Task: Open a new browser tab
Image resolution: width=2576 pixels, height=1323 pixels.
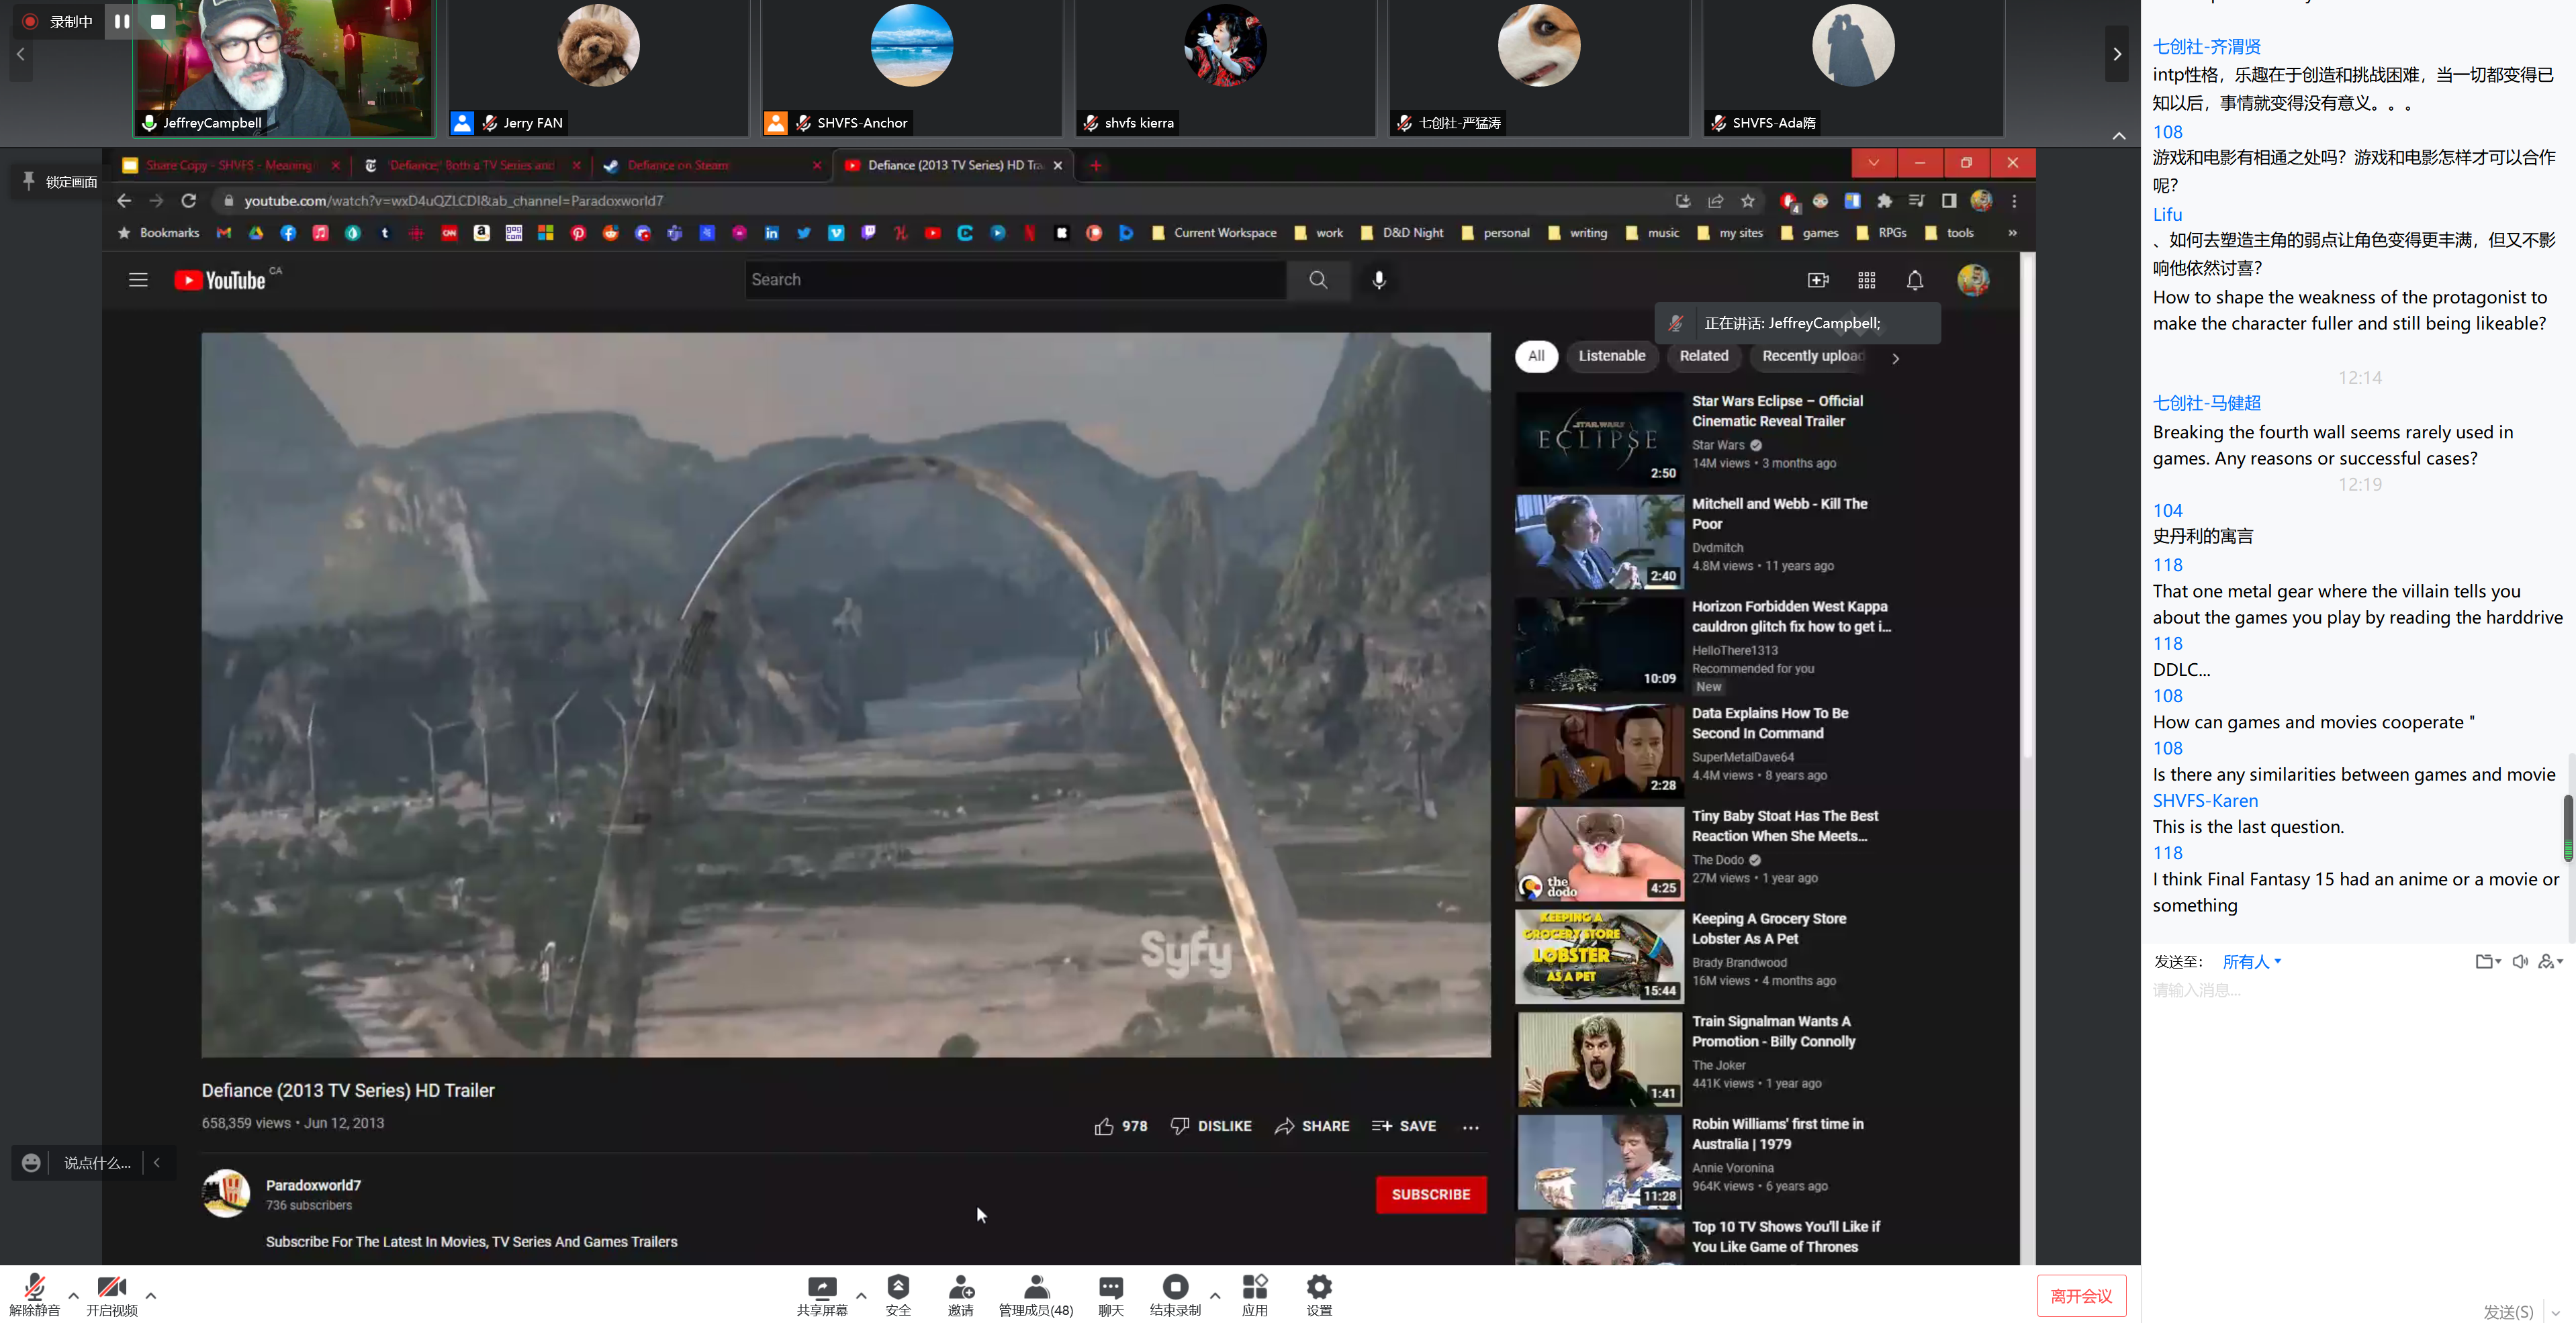Action: coord(1095,165)
